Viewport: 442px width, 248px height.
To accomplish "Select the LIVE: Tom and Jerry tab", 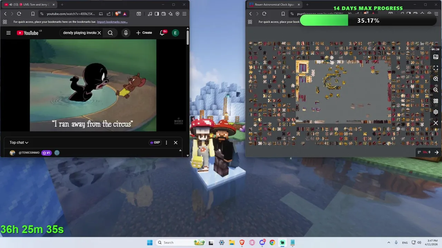I will [x=30, y=4].
